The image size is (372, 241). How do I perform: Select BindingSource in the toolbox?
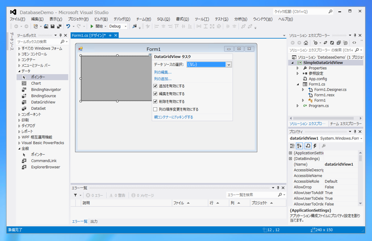44,96
